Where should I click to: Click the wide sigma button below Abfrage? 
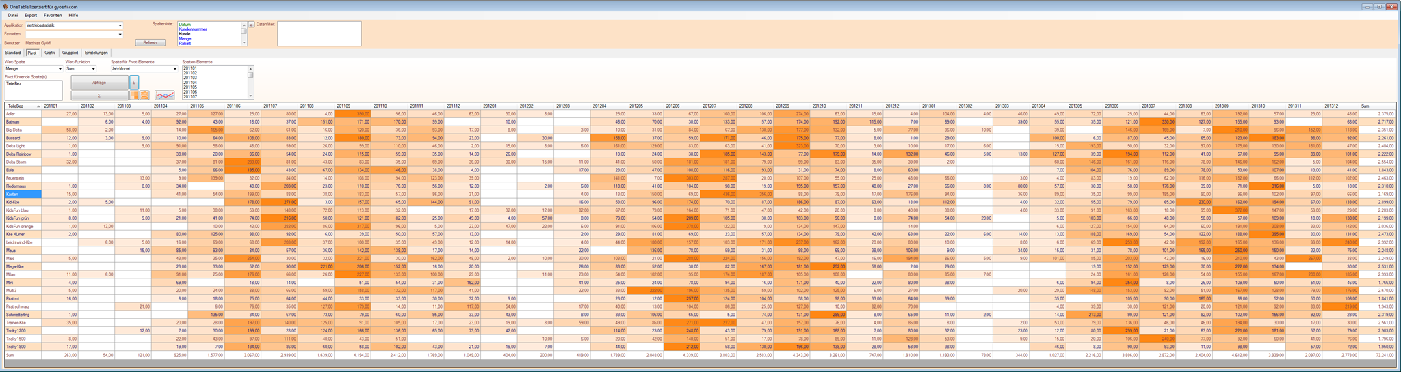point(99,96)
